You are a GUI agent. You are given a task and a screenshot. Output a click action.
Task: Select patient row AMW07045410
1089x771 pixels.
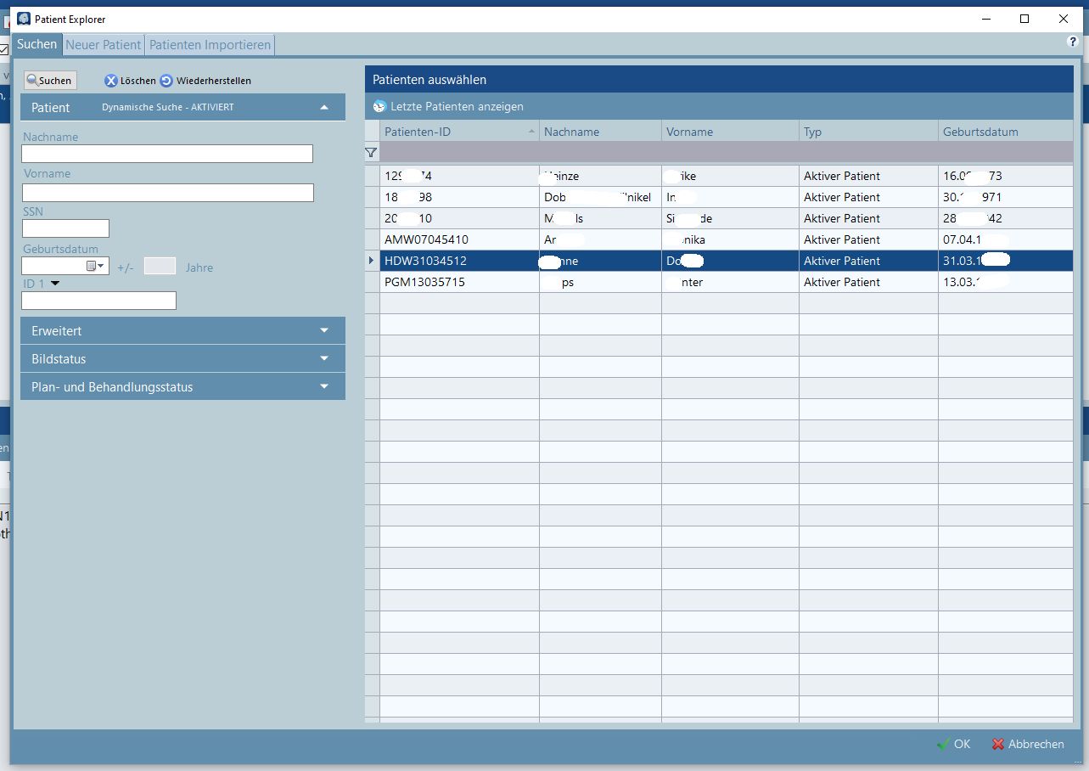pyautogui.click(x=458, y=239)
